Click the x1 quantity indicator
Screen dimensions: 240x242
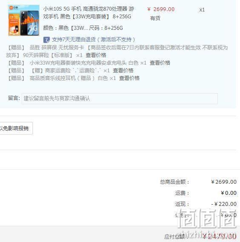(x=202, y=10)
